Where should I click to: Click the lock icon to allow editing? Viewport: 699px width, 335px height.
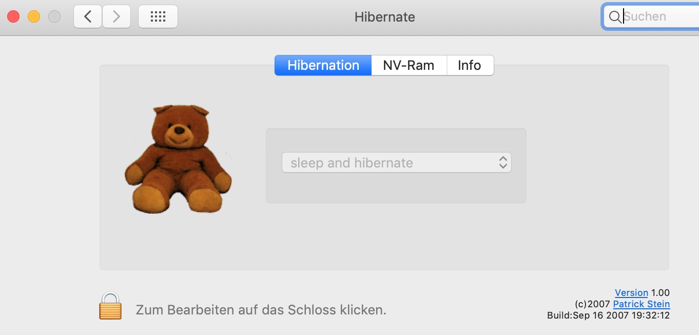110,306
